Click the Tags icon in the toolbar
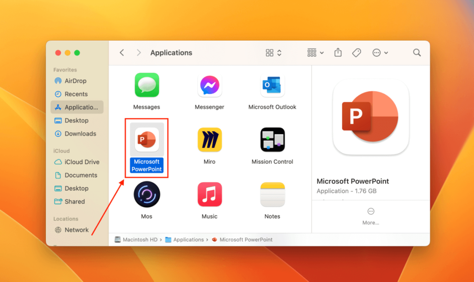 pyautogui.click(x=356, y=53)
